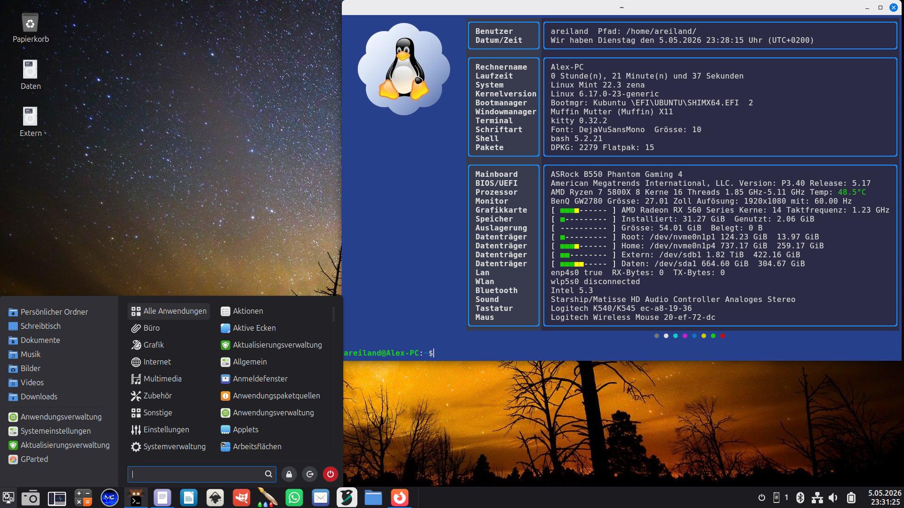Launch Inkscape from the panel
Image resolution: width=904 pixels, height=508 pixels.
pos(215,498)
